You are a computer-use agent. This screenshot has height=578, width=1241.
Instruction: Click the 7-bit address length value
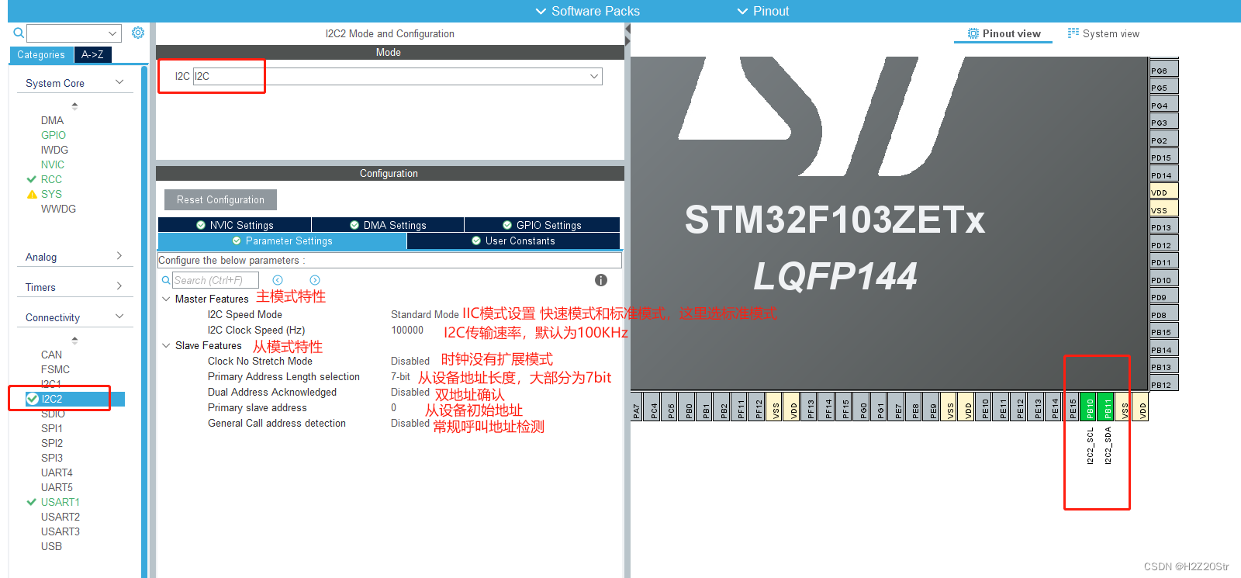pyautogui.click(x=400, y=376)
